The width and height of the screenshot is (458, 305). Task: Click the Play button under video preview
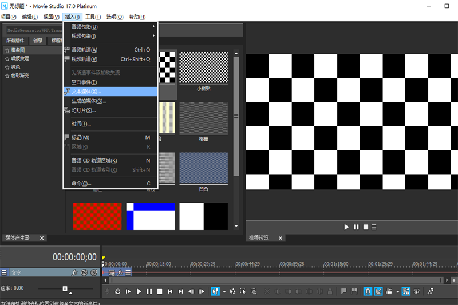[x=346, y=227]
